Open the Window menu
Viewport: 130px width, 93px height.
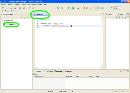click(x=40, y=4)
